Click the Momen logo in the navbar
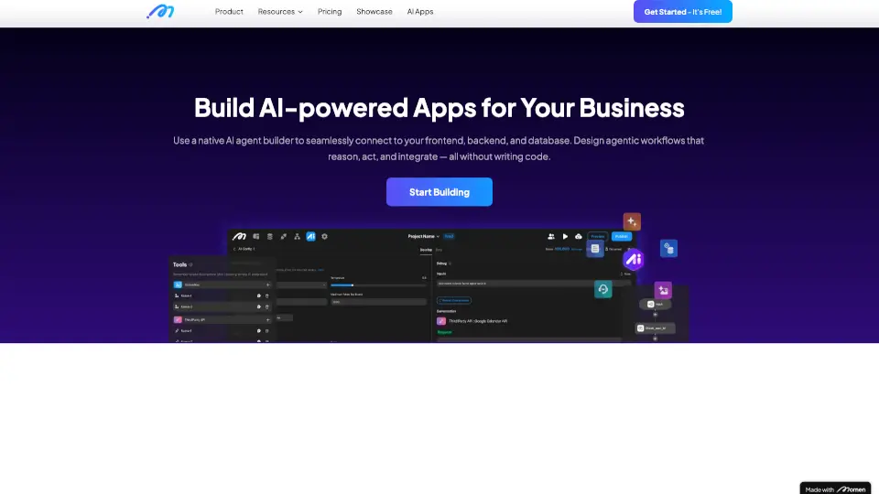The height and width of the screenshot is (494, 879). (160, 12)
